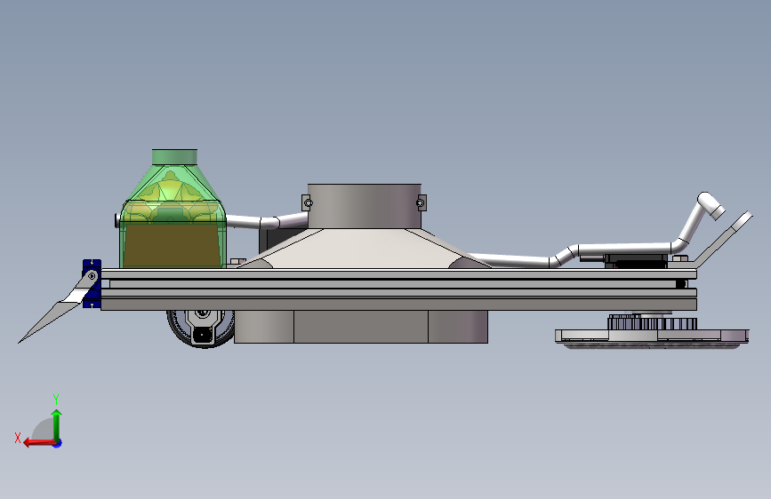Viewport: 771px width, 499px height.
Task: Click the green "Y" axis label
Action: [56, 399]
